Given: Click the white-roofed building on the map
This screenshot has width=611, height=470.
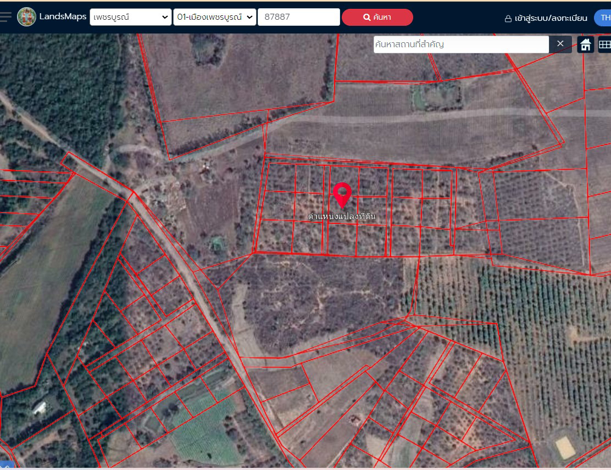Looking at the screenshot, I should pyautogui.click(x=40, y=407).
